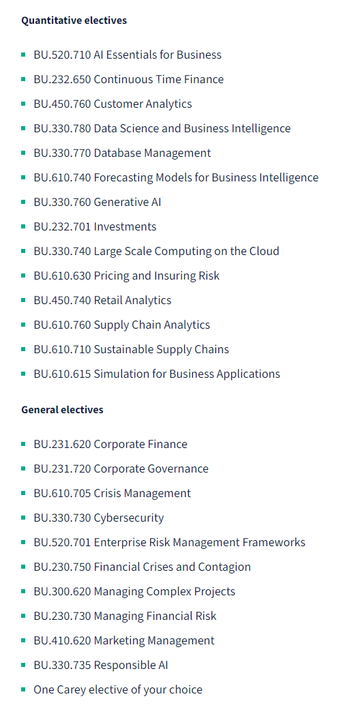Click BU.520.710 AI Essentials for Business

click(128, 55)
